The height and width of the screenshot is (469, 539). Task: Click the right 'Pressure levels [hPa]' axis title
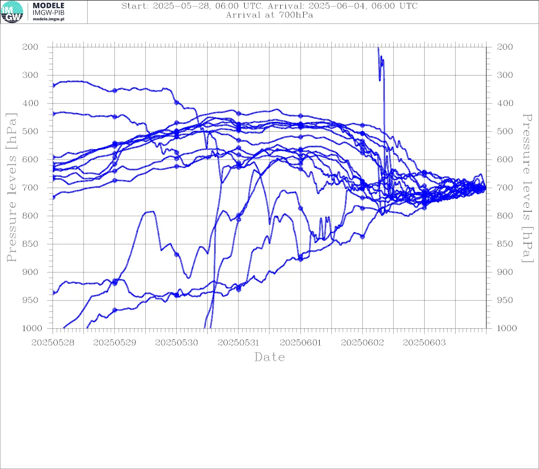pyautogui.click(x=527, y=188)
